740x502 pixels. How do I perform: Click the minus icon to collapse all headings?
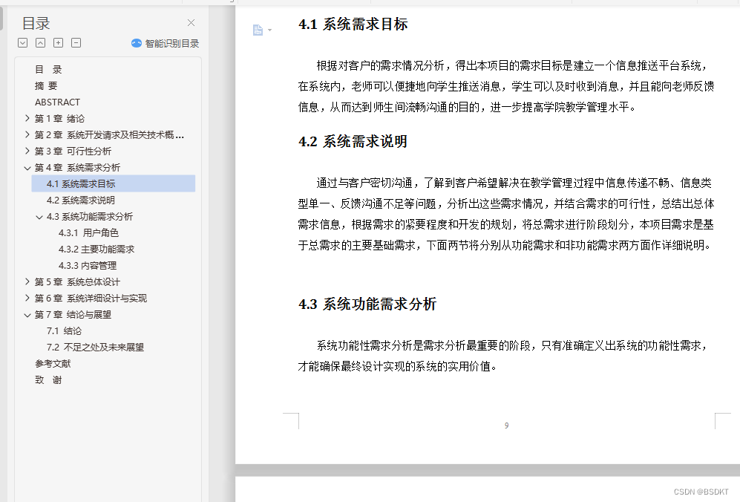tap(76, 43)
